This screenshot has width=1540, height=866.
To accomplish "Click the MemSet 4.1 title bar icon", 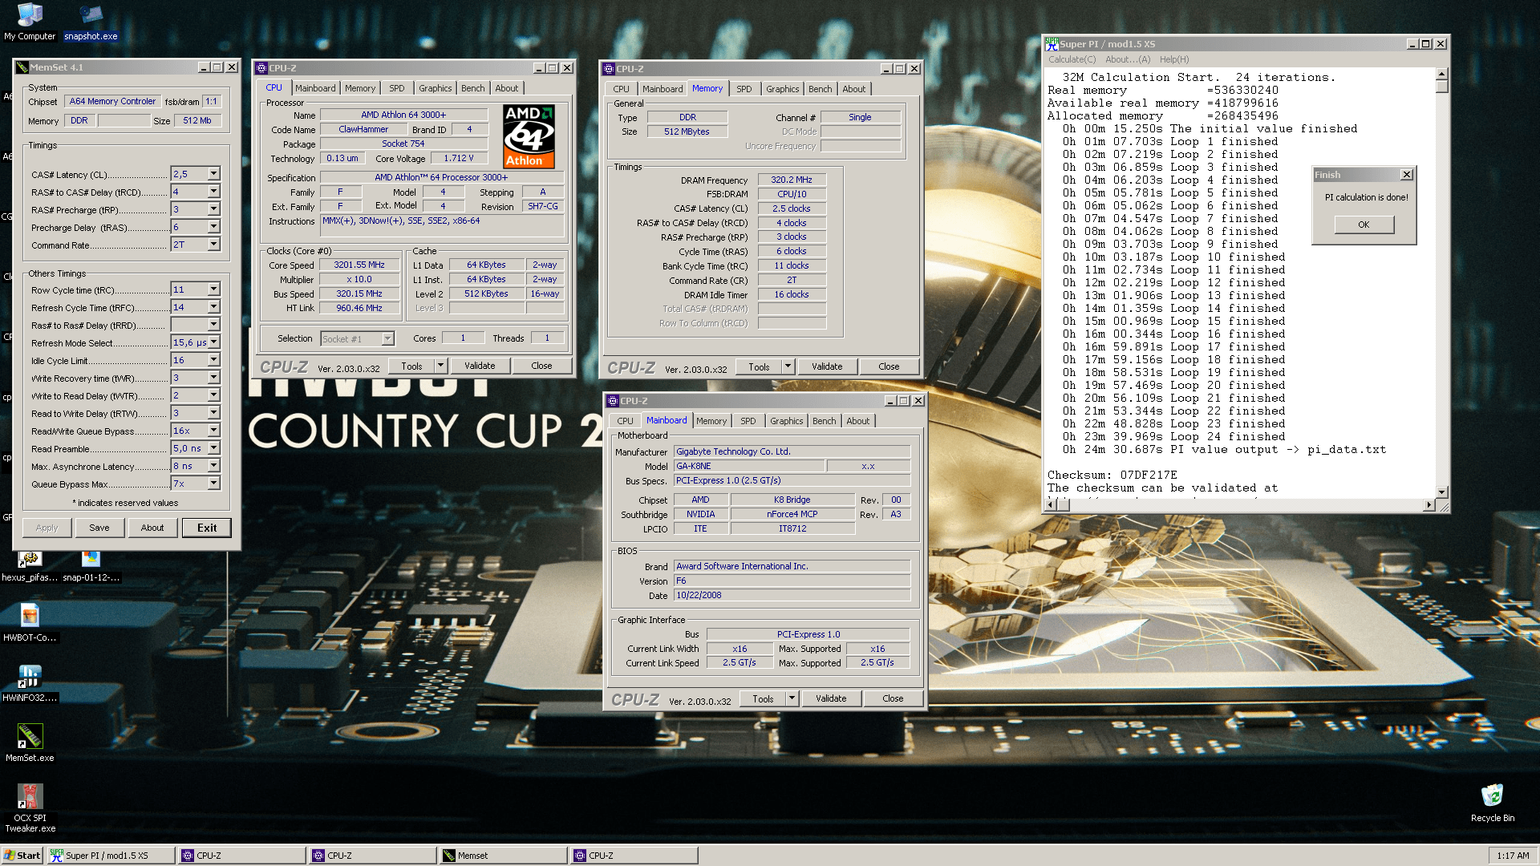I will pos(22,67).
